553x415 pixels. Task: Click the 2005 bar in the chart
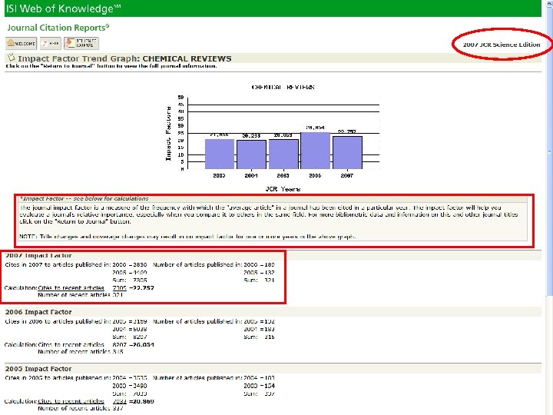click(283, 154)
